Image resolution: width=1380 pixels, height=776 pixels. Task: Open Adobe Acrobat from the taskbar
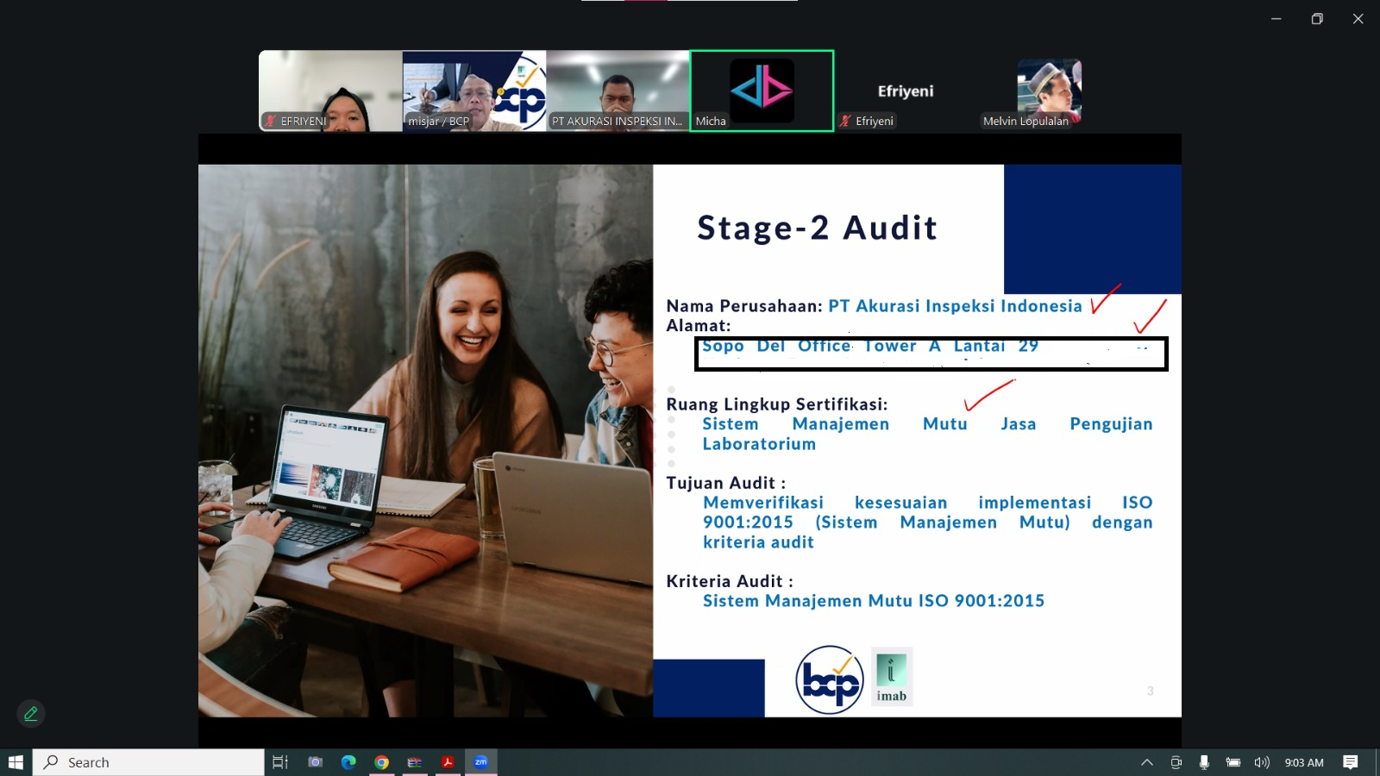(448, 762)
